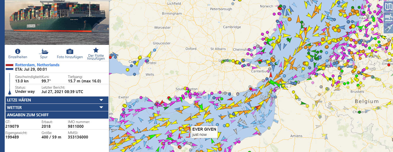
Task: Click the EVER GIVEN map tooltip
Action: (x=204, y=132)
